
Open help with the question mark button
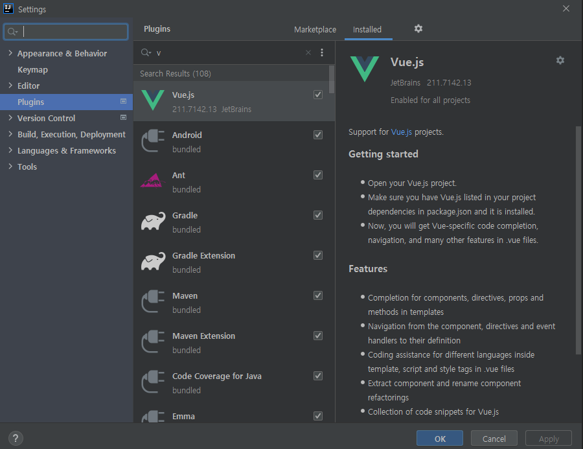click(x=16, y=438)
